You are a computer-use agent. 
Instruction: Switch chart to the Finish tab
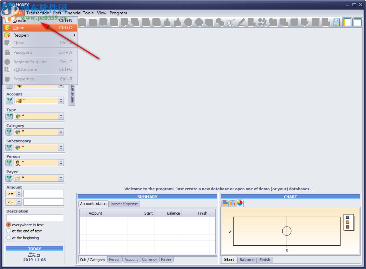pyautogui.click(x=265, y=260)
